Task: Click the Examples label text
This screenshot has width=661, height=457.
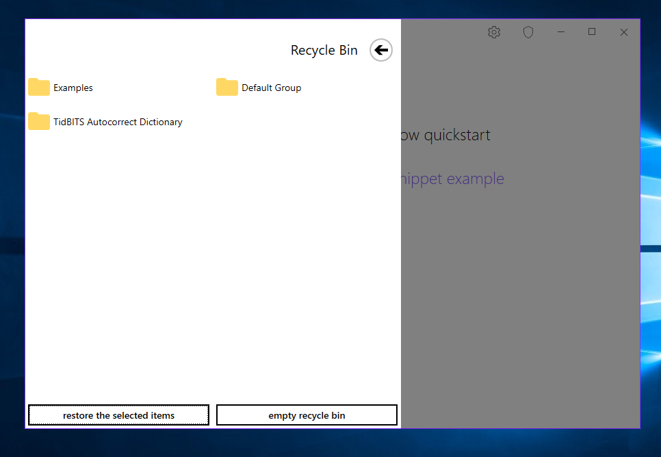Action: point(73,88)
